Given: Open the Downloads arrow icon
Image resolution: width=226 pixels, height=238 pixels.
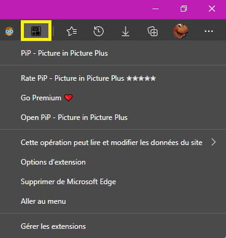Looking at the screenshot, I should 126,32.
